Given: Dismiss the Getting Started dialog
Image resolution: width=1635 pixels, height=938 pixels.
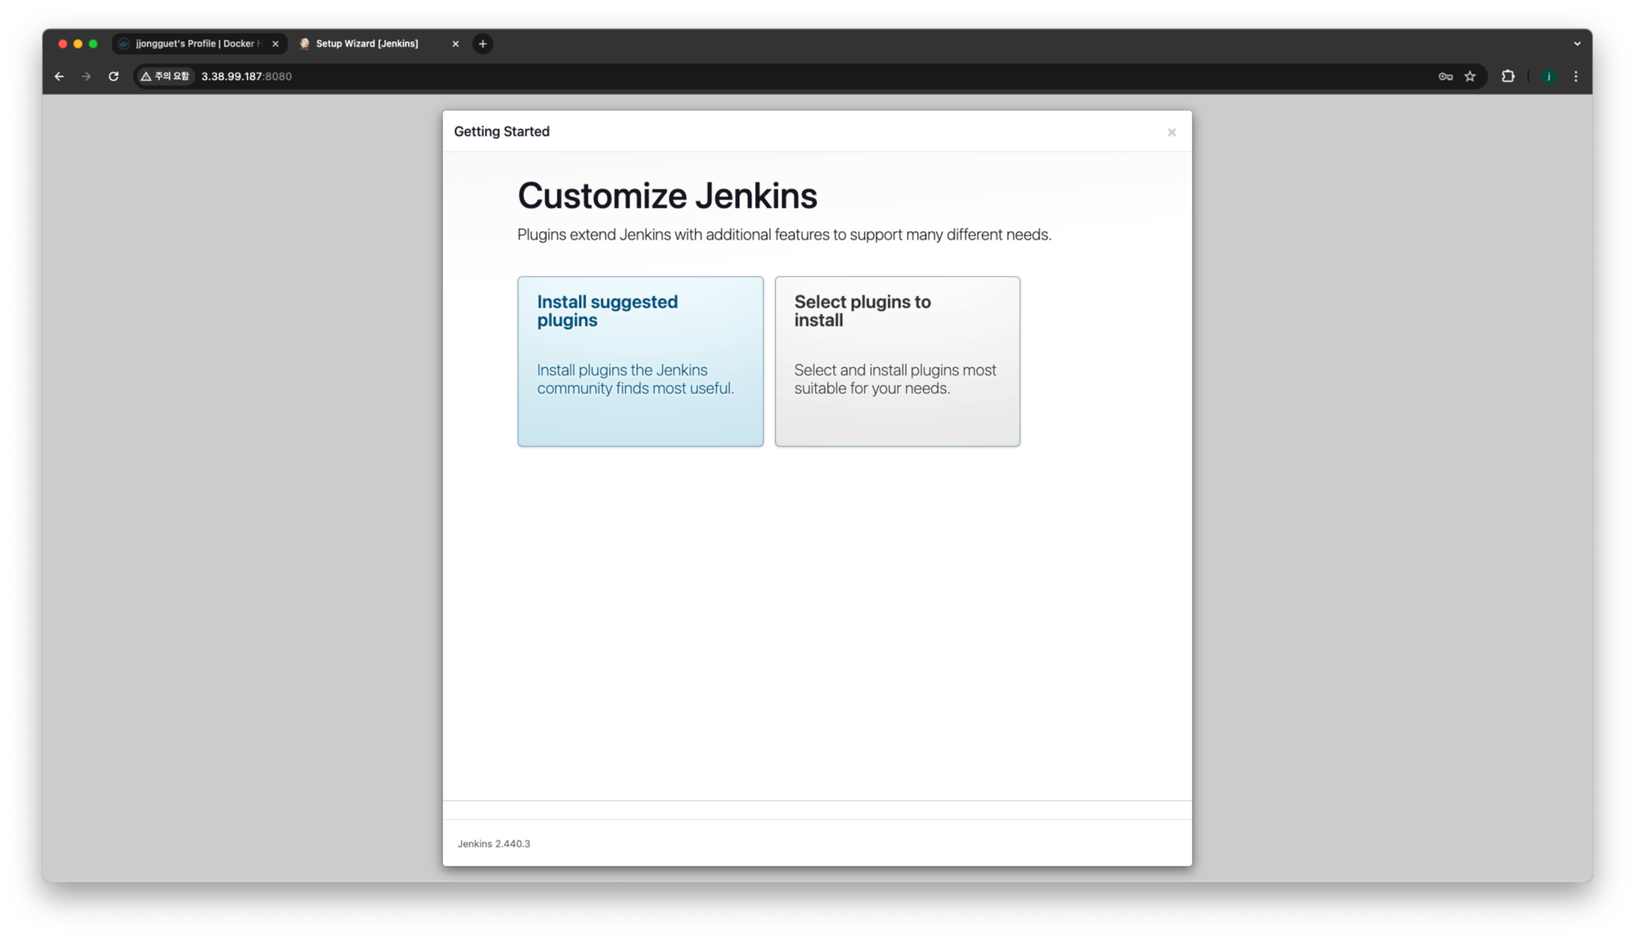Looking at the screenshot, I should pos(1171,132).
